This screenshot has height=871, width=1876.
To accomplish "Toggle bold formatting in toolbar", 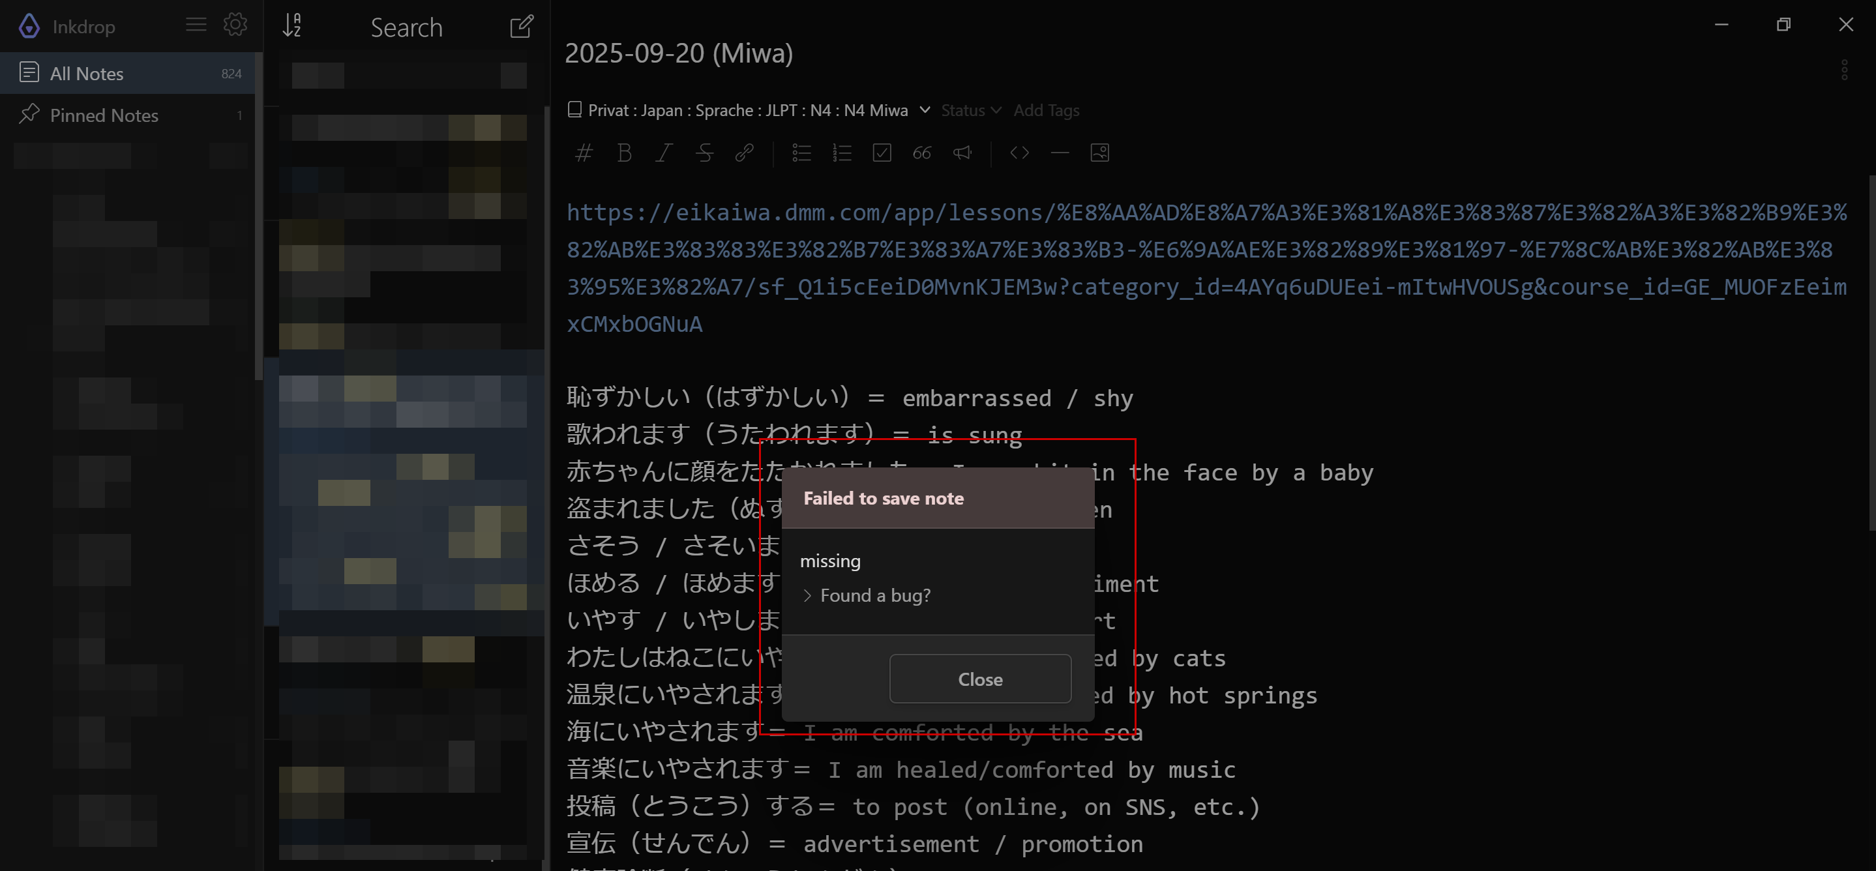I will tap(624, 153).
